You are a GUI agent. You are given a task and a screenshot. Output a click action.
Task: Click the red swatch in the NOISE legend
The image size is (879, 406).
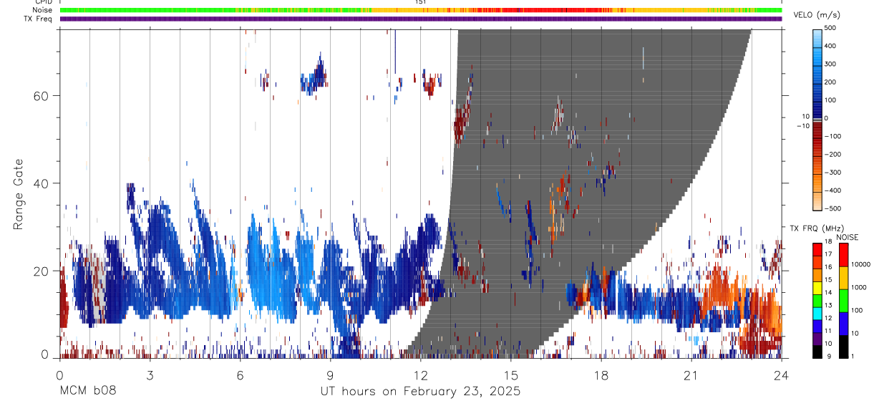pyautogui.click(x=843, y=254)
